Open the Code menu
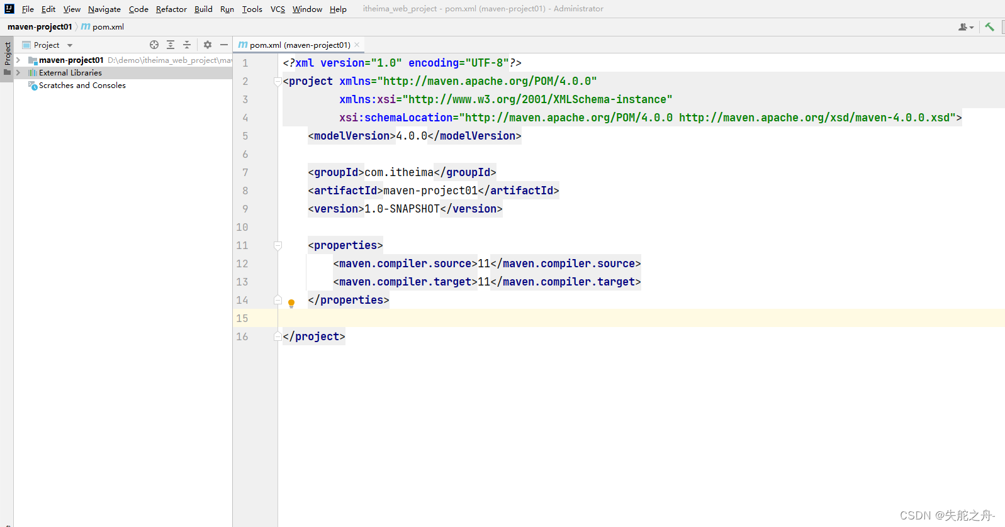This screenshot has height=527, width=1005. [138, 9]
